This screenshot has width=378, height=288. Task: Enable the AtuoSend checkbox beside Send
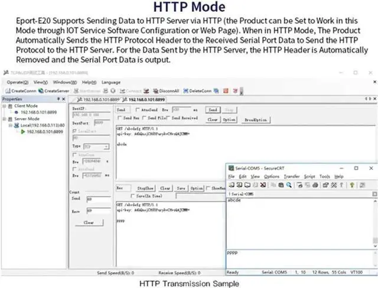(136, 110)
